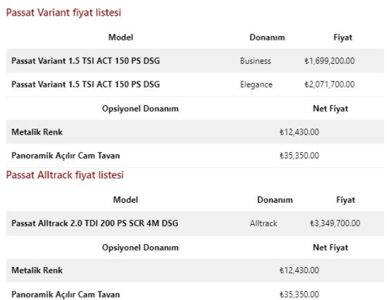
Task: Click the 'Business' trim cell
Action: 256,61
